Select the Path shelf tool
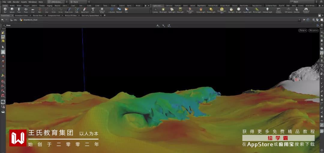The width and height of the screenshot is (324, 153). [x=77, y=10]
